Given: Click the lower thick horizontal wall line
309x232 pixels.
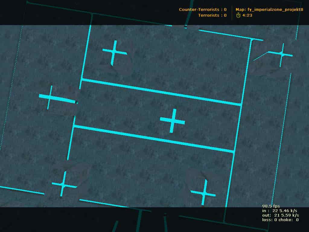Looking at the screenshot, I should (x=153, y=139).
